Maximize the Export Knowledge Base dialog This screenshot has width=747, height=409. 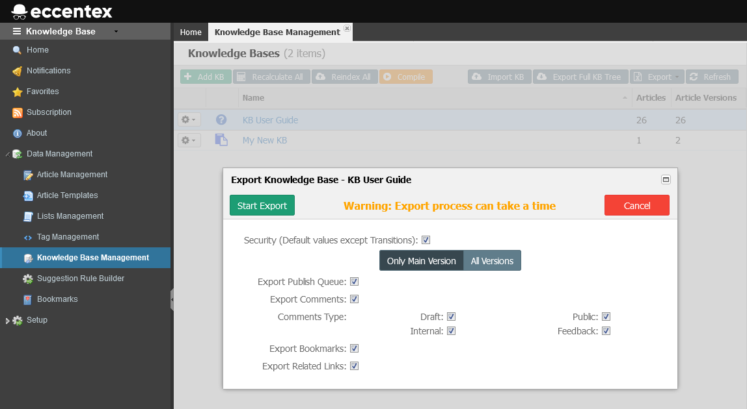pos(666,179)
